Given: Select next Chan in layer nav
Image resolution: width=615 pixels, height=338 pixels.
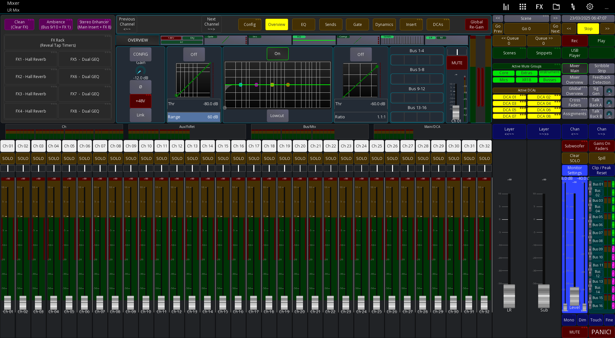Looking at the screenshot, I should click(601, 131).
